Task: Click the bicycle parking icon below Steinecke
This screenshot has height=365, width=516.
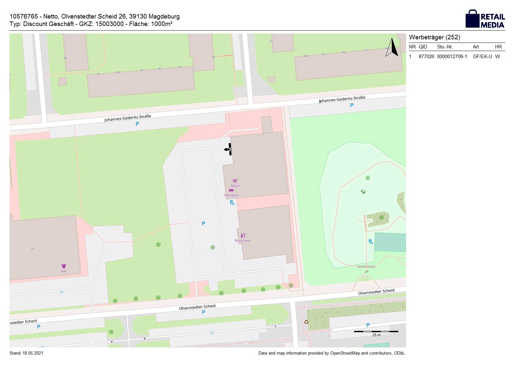Action: click(x=232, y=203)
